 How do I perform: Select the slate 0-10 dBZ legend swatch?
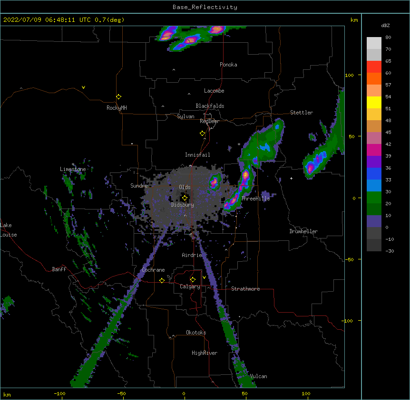click(x=374, y=221)
